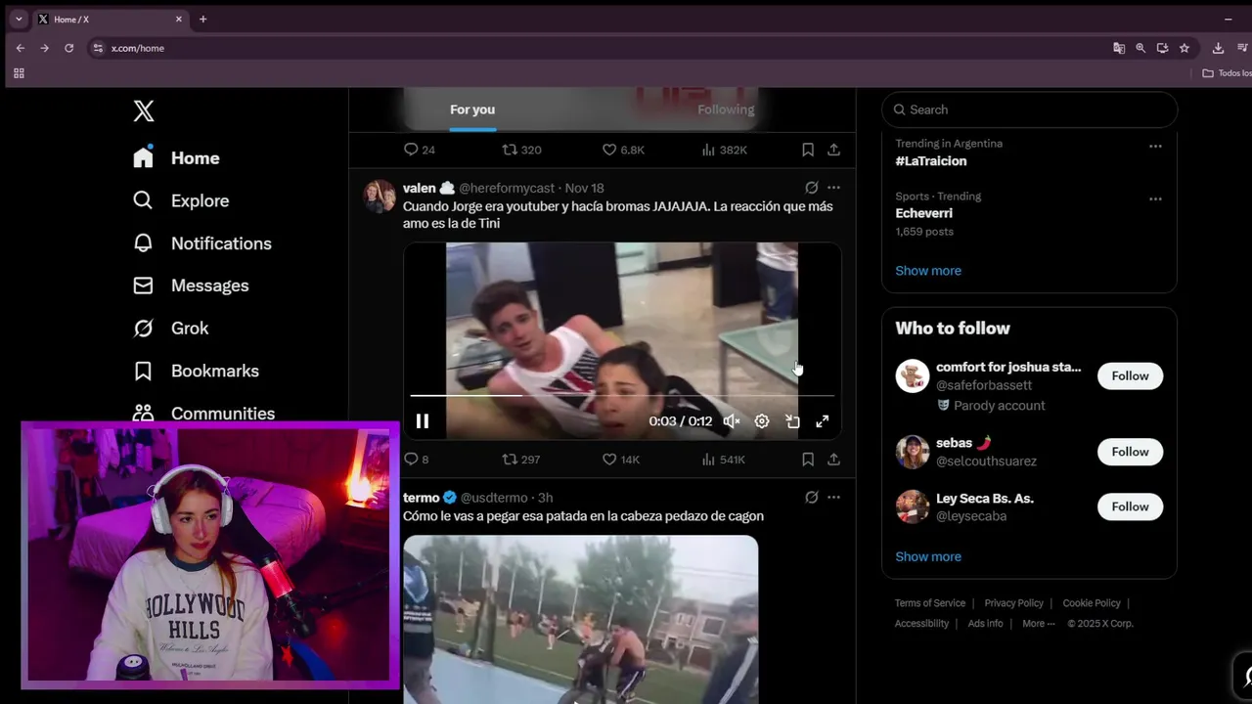Open the browser downloads icon
1252x704 pixels.
(1218, 48)
